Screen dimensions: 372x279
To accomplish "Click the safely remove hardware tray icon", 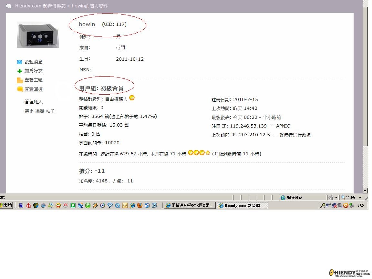I will [352, 205].
